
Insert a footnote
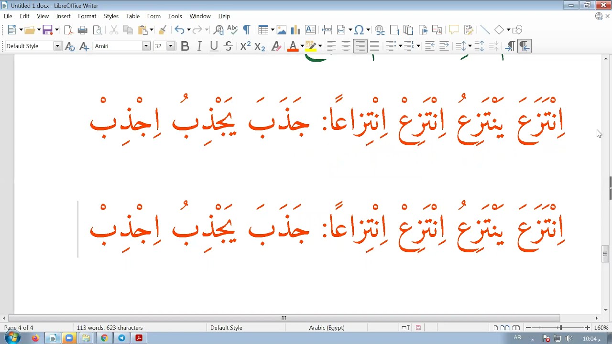click(x=394, y=30)
